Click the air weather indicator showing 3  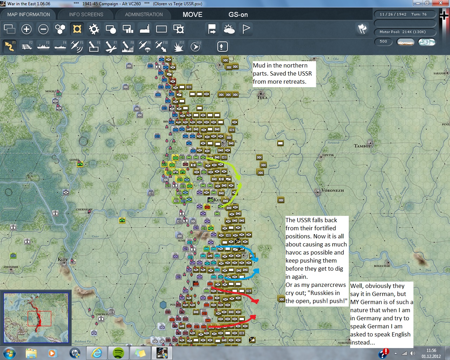pyautogui.click(x=426, y=42)
